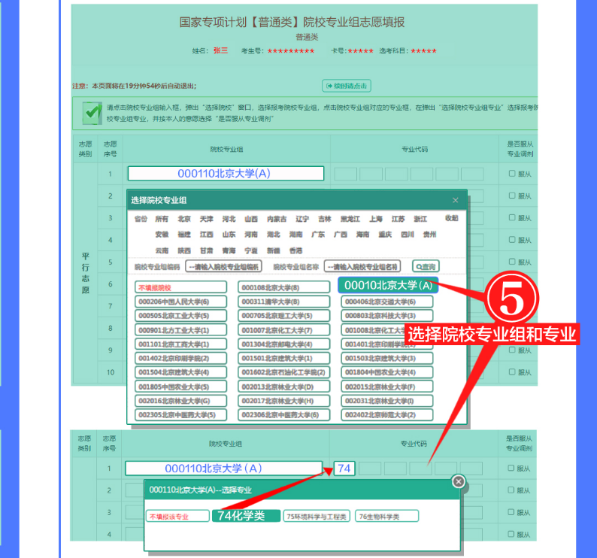Close the 选择专业 popup with X icon

pos(458,481)
